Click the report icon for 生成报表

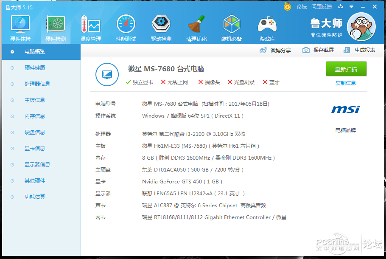[347, 50]
